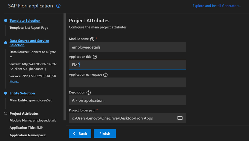Click the 'Application Title: EMP' sidebar text
This screenshot has height=141, width=249.
[x=26, y=128]
